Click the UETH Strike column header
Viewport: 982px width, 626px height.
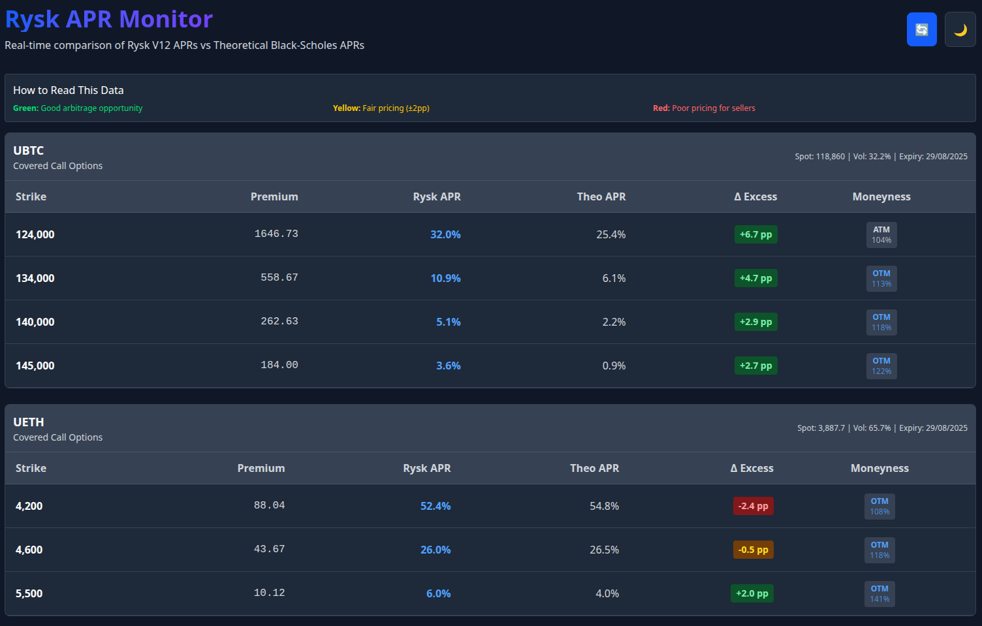(x=31, y=468)
